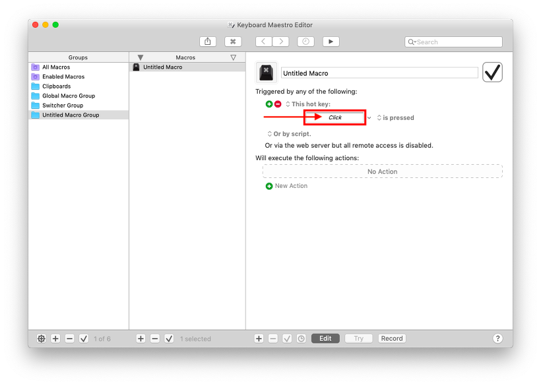Screen dimensions: 541x385
Task: Click the command-key macro library toolbar icon
Action: 233,42
